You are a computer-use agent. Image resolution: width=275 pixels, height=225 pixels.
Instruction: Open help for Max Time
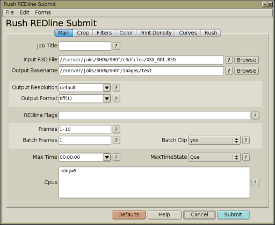tap(117, 157)
